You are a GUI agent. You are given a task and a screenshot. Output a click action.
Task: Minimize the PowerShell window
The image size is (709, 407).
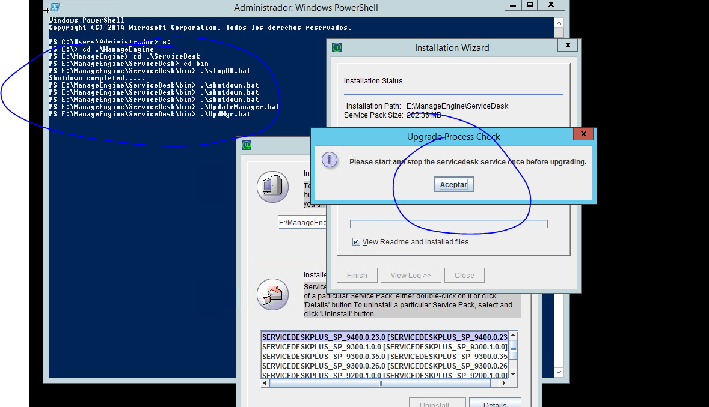point(513,5)
